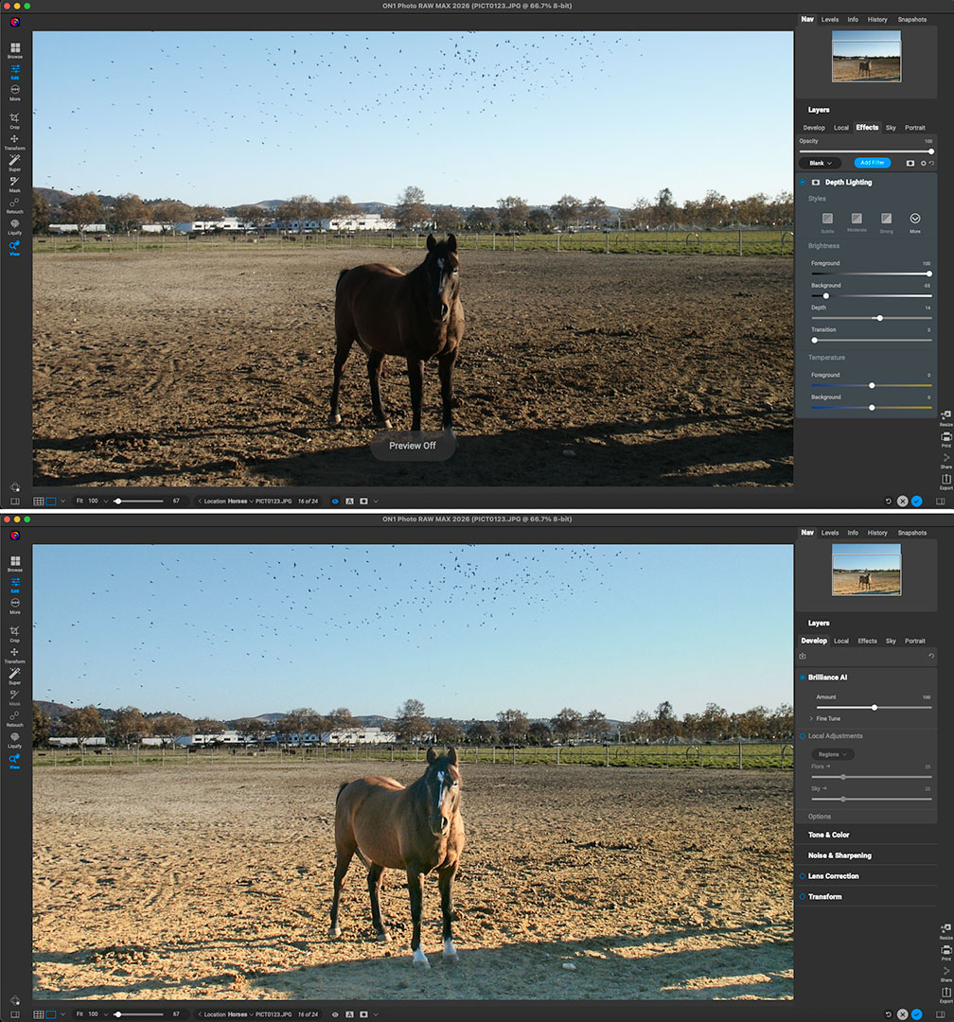Switch to the Sky tab in the top window
Screen dimensions: 954x1022
click(891, 128)
